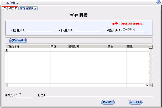Click the 商品名称 column header
The image size is (162, 108).
29,47
